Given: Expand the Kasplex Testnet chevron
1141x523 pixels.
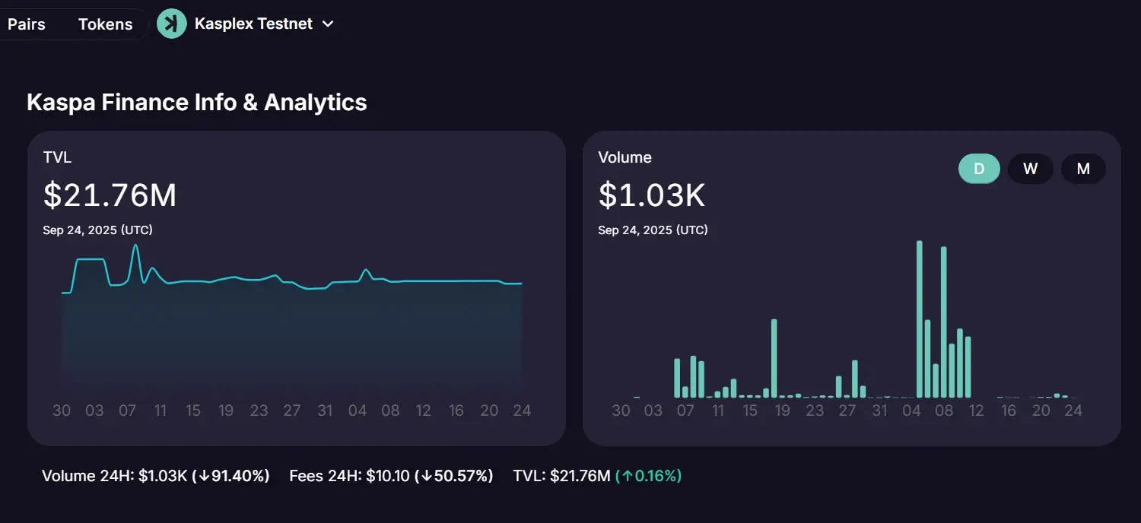Looking at the screenshot, I should (x=328, y=24).
